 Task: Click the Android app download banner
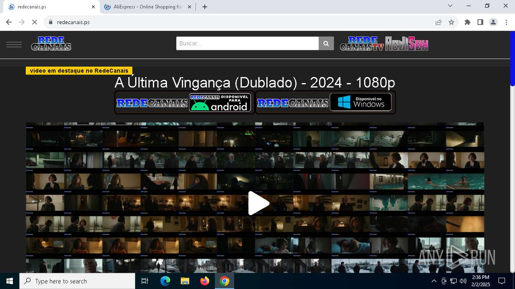(185, 102)
